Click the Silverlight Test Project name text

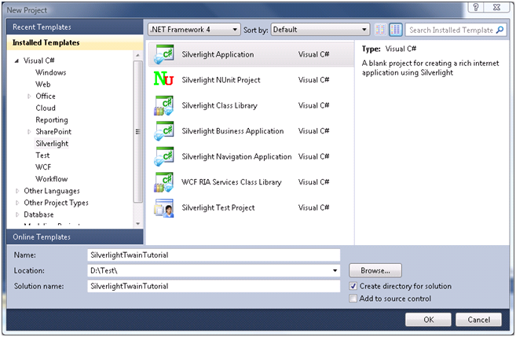coord(218,207)
